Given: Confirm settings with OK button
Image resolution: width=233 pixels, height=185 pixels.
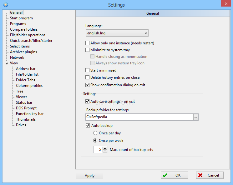Looking at the screenshot, I should point(175,175).
